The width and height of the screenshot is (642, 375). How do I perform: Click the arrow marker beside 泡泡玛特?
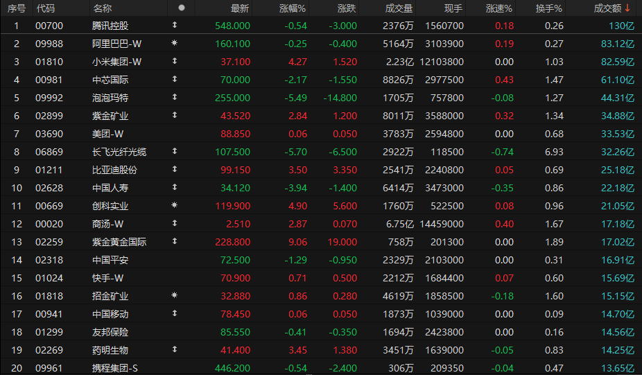[x=175, y=97]
